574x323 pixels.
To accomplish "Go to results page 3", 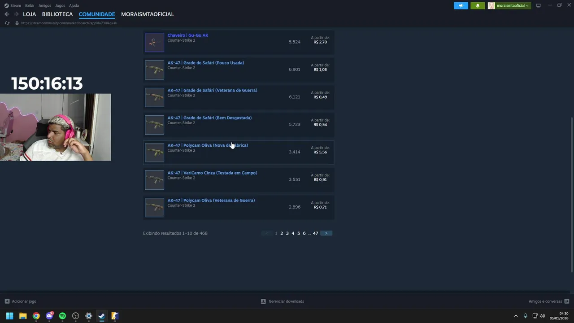I will pos(287,233).
